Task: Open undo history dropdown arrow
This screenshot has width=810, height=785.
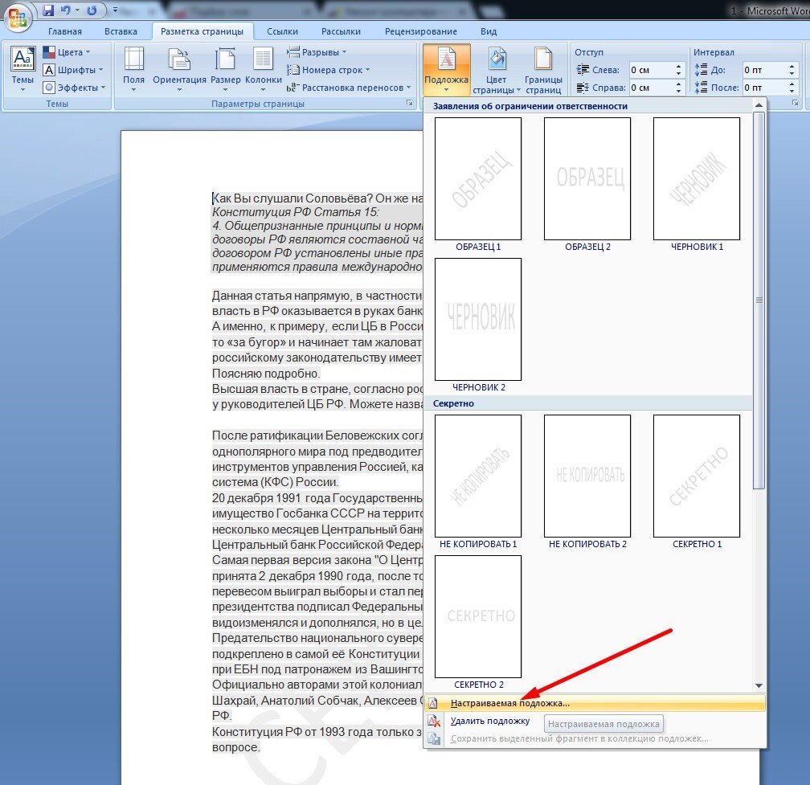Action: coord(77,10)
